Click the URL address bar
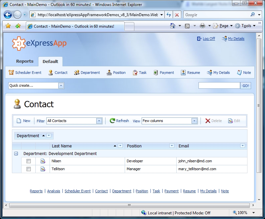 point(98,15)
